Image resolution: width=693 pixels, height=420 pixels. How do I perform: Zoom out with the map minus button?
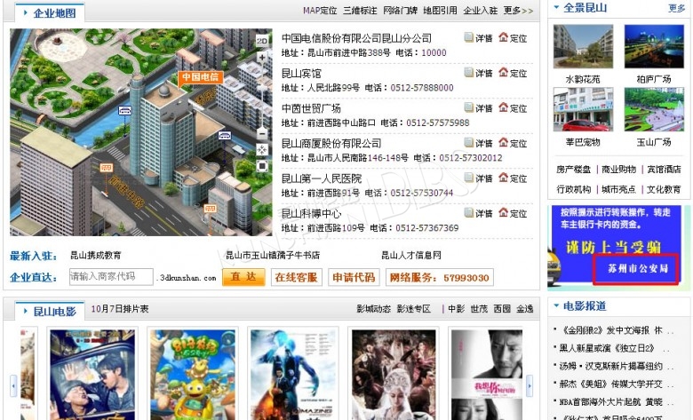[x=262, y=132]
